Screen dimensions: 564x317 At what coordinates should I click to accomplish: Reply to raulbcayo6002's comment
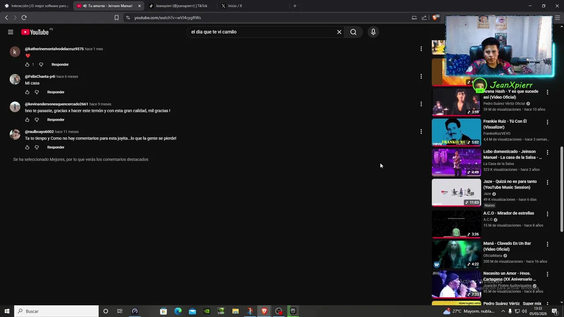coord(56,147)
